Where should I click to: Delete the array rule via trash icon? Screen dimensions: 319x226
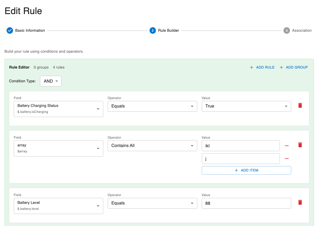300,145
